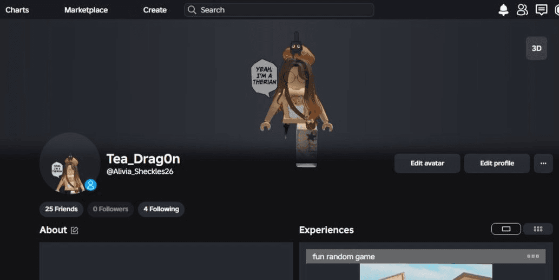Click the empty About description box
Image resolution: width=559 pixels, height=280 pixels.
[x=166, y=261]
